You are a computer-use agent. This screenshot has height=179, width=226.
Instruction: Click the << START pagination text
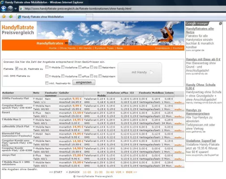click(x=55, y=172)
